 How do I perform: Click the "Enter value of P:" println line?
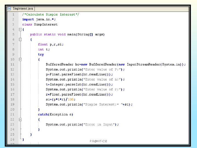pyautogui.click(x=85, y=70)
